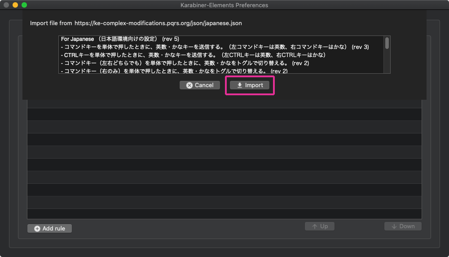Click the import URL japanese.json text
The image size is (449, 257).
[x=158, y=23]
